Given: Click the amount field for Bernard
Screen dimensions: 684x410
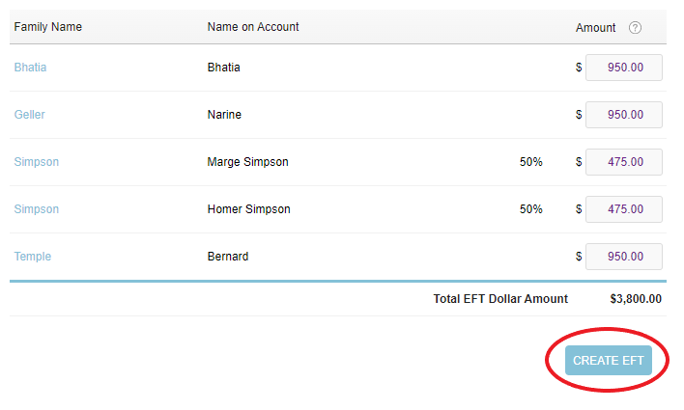Looking at the screenshot, I should pyautogui.click(x=624, y=257).
